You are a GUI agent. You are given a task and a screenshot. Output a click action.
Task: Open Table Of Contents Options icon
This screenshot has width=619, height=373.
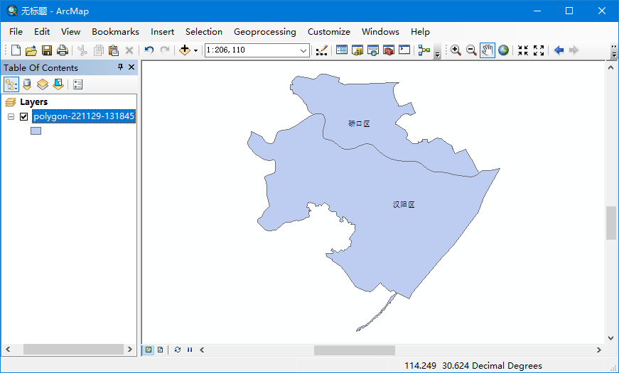click(x=77, y=84)
